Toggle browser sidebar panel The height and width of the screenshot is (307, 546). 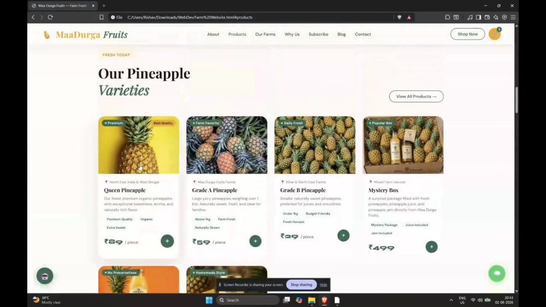(x=478, y=17)
